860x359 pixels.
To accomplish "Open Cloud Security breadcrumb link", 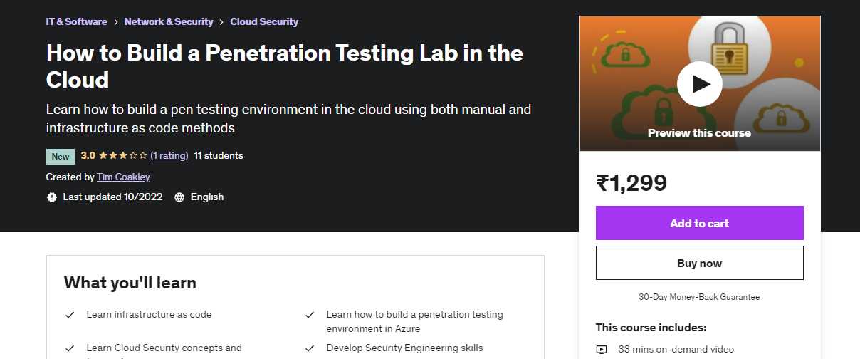I will (x=264, y=21).
